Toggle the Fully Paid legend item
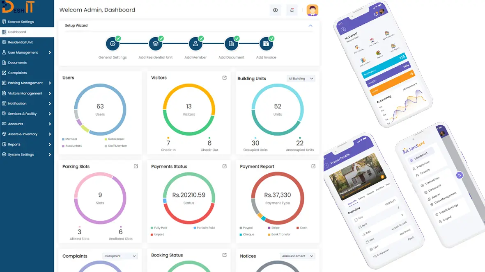The image size is (485, 272). coord(160,228)
